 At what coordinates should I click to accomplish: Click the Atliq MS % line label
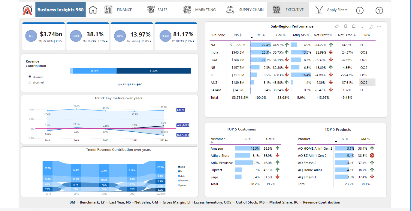tap(183, 125)
